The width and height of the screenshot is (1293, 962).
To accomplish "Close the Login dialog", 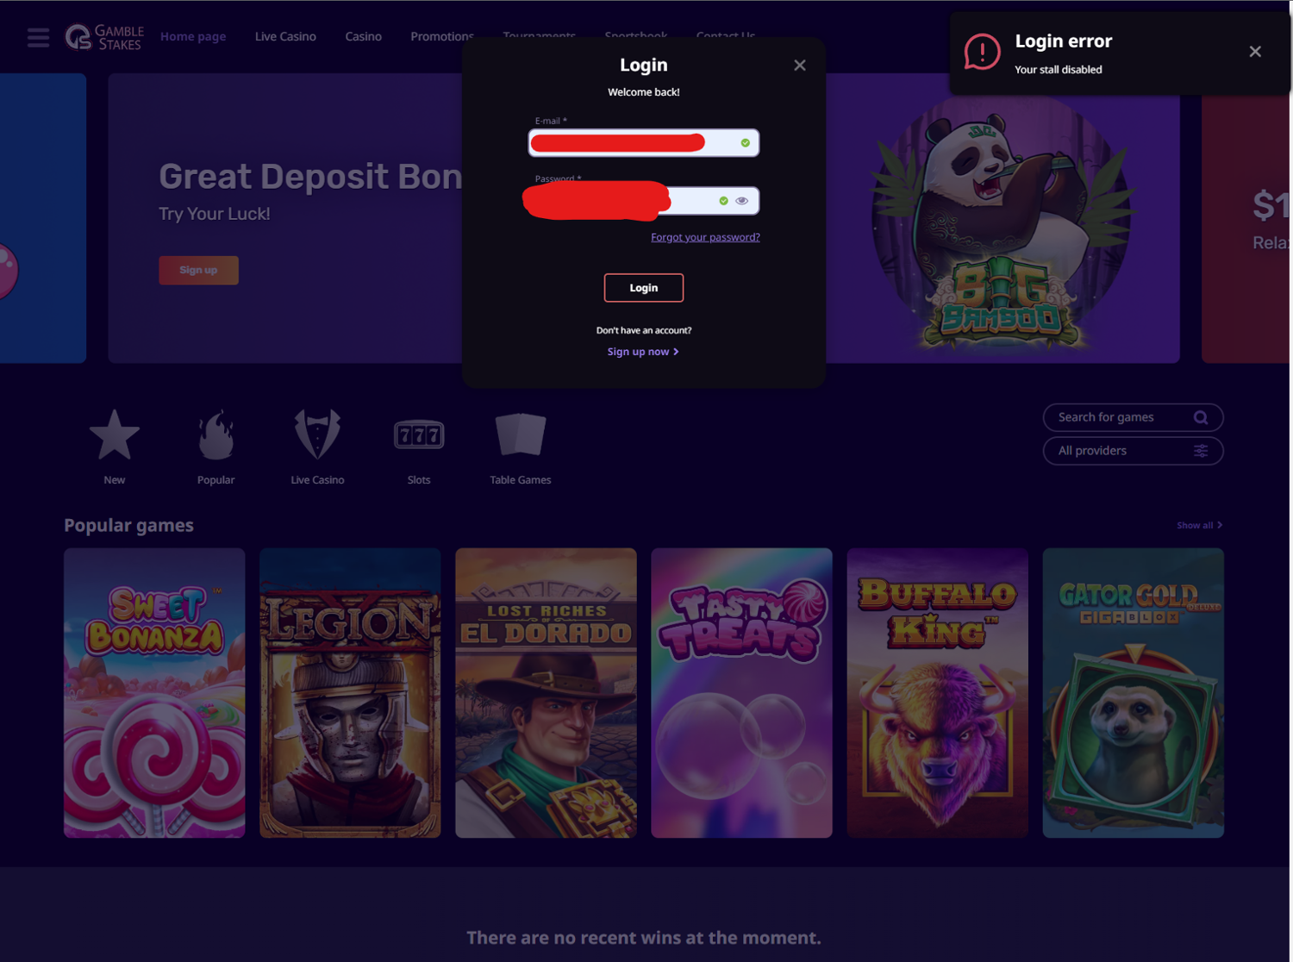I will 800,66.
